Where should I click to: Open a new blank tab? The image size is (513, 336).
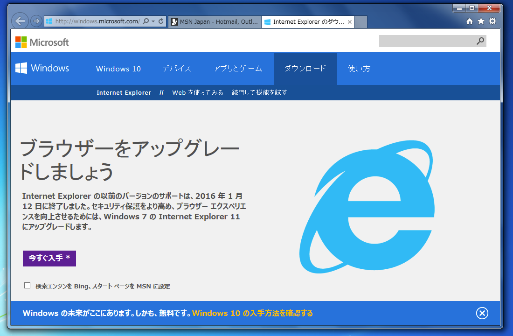361,22
